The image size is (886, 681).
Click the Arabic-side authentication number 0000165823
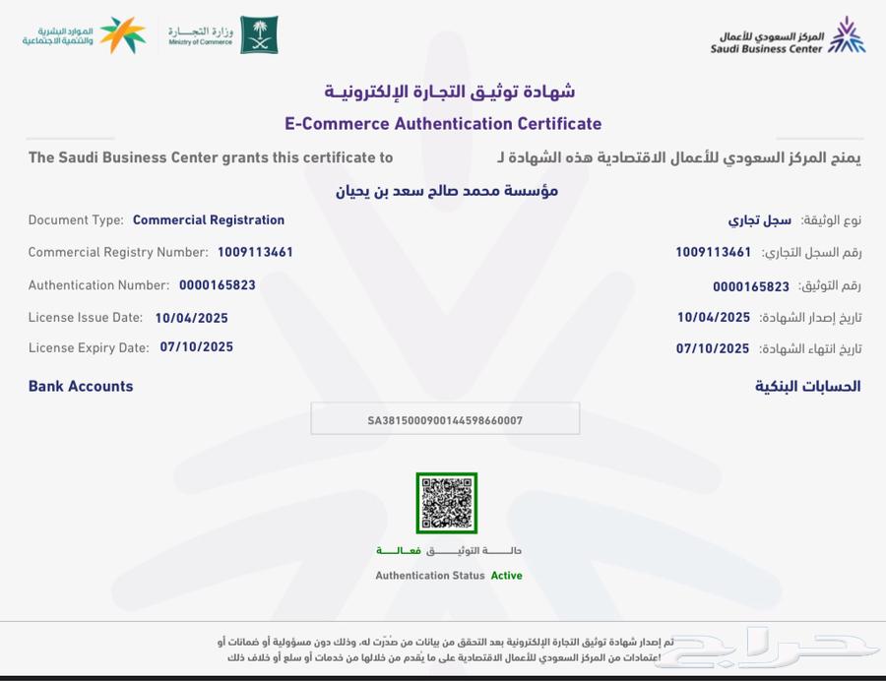click(x=751, y=286)
